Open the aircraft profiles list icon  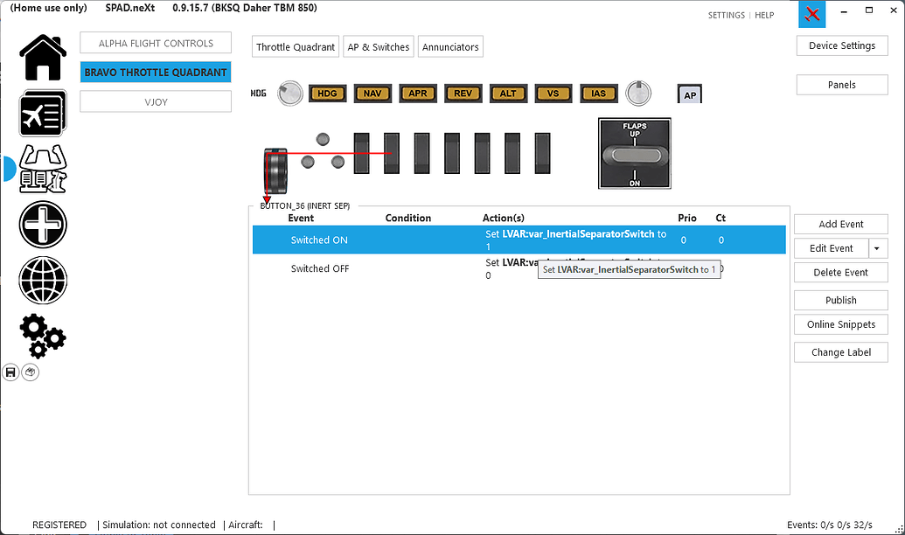coord(43,113)
